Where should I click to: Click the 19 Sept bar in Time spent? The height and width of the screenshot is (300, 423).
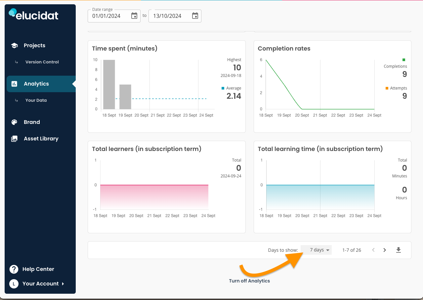pos(125,97)
